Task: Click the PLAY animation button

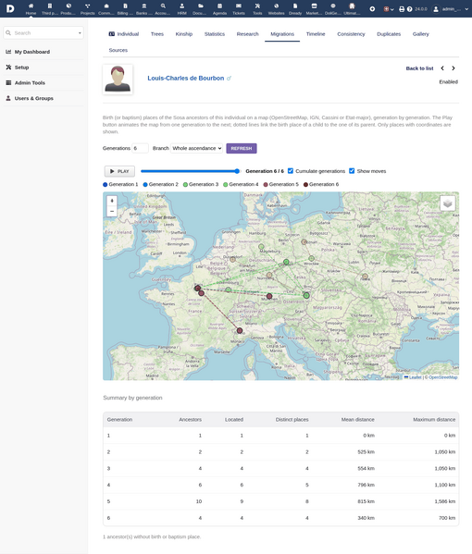Action: click(x=119, y=171)
